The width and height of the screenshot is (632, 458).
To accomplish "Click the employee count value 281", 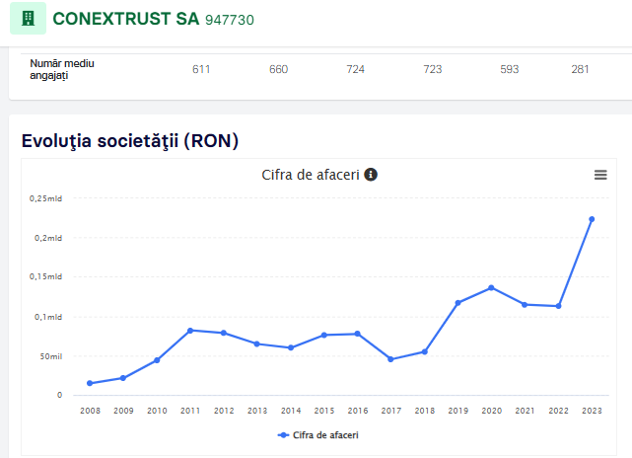I will click(580, 69).
